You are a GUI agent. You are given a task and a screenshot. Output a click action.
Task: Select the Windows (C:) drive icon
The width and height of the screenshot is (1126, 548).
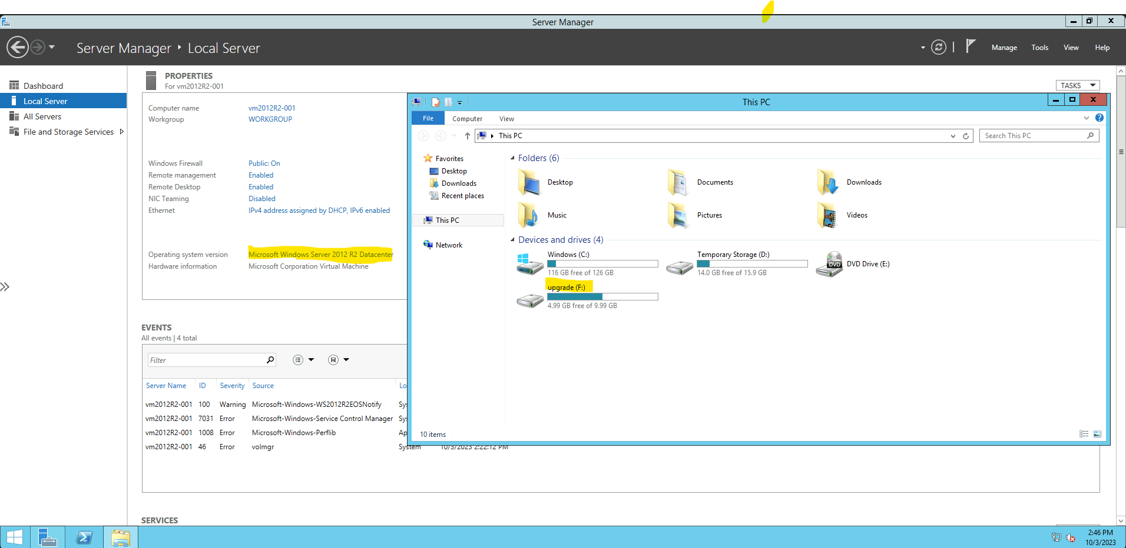(x=529, y=264)
